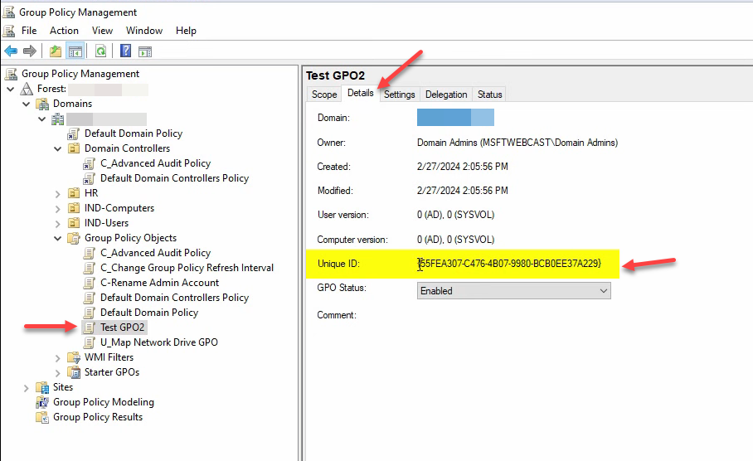
Task: Click the Starter GPOs folder icon
Action: [74, 372]
